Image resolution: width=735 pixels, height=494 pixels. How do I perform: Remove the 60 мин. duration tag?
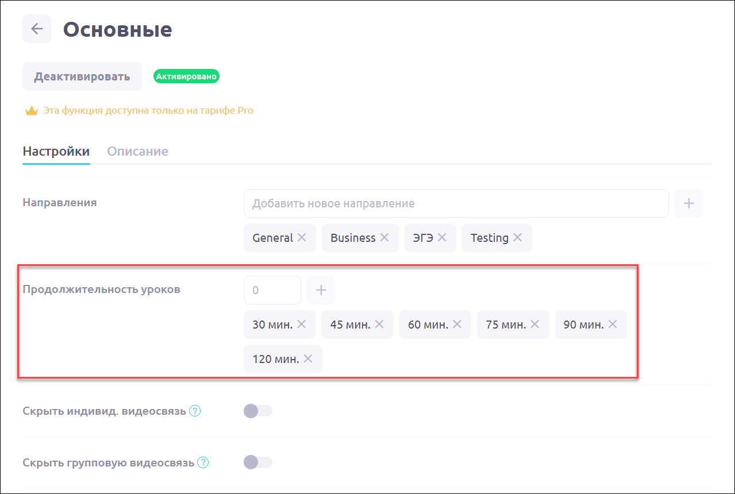(x=457, y=325)
